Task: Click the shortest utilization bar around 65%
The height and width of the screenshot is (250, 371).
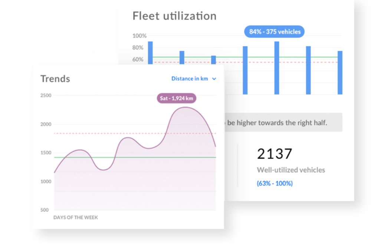Action: coord(213,59)
